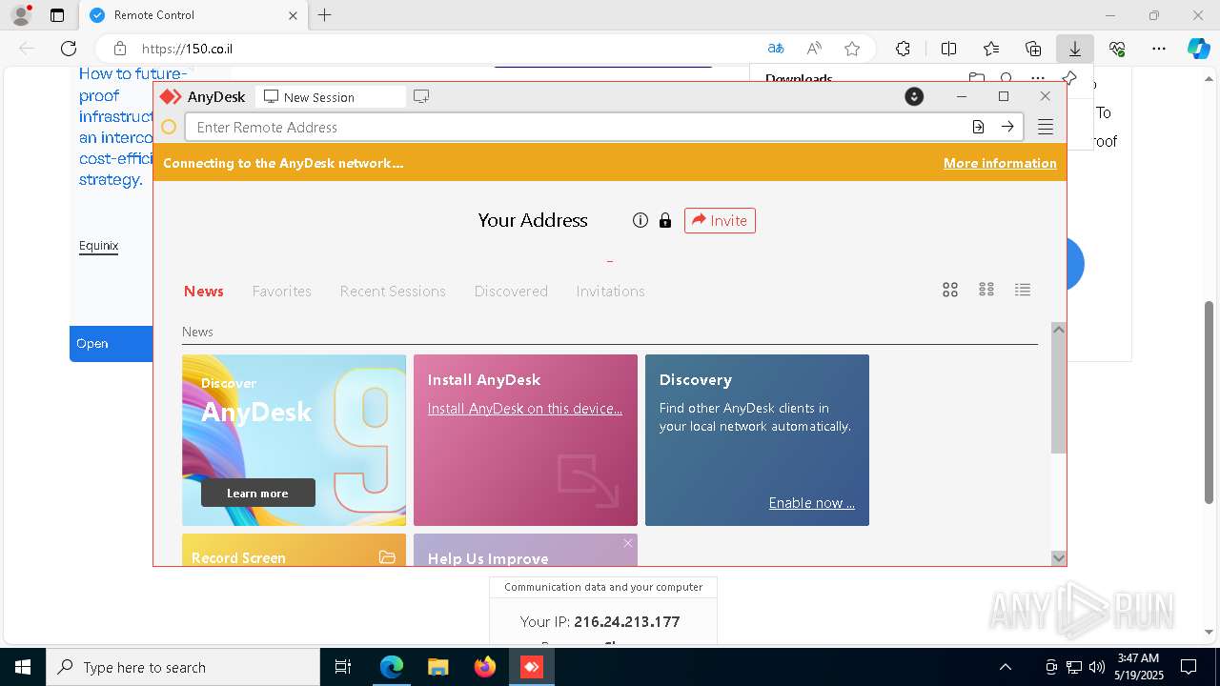The height and width of the screenshot is (686, 1220).
Task: Click the lock icon next to Your Address
Action: pyautogui.click(x=665, y=220)
